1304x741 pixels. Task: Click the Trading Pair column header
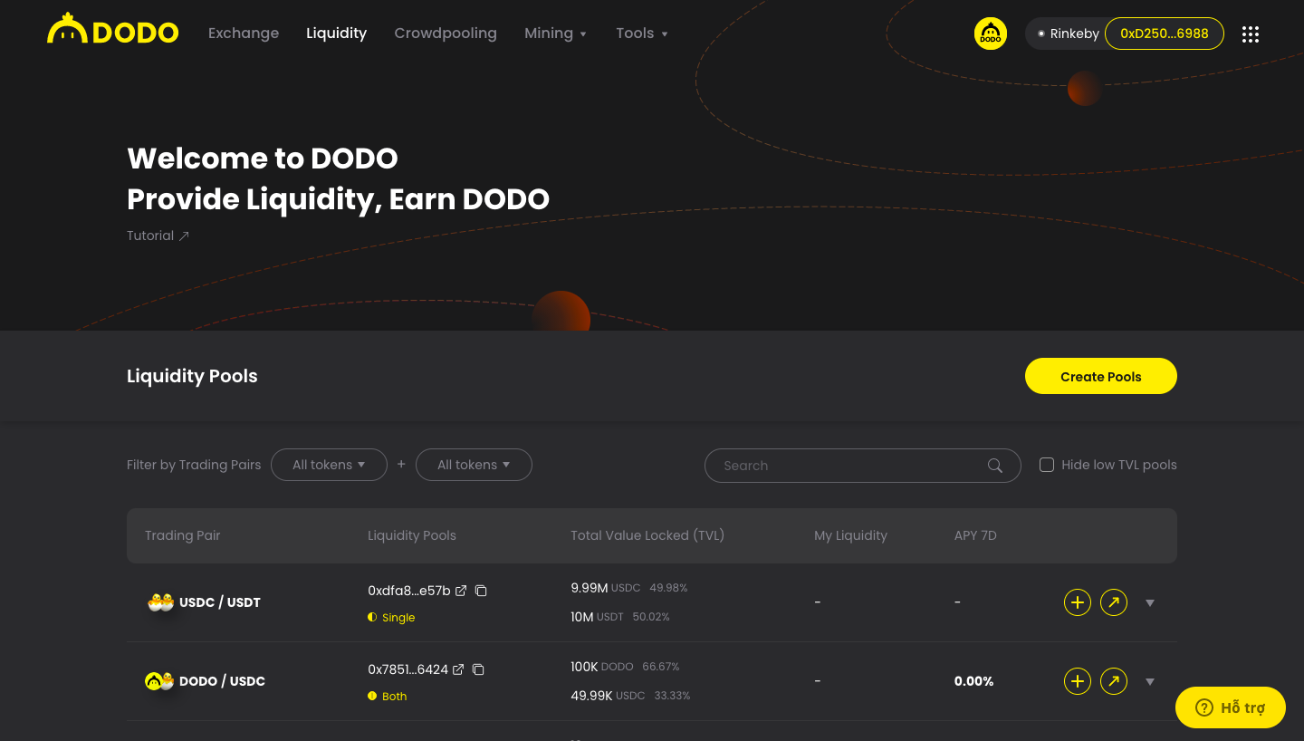coord(183,535)
